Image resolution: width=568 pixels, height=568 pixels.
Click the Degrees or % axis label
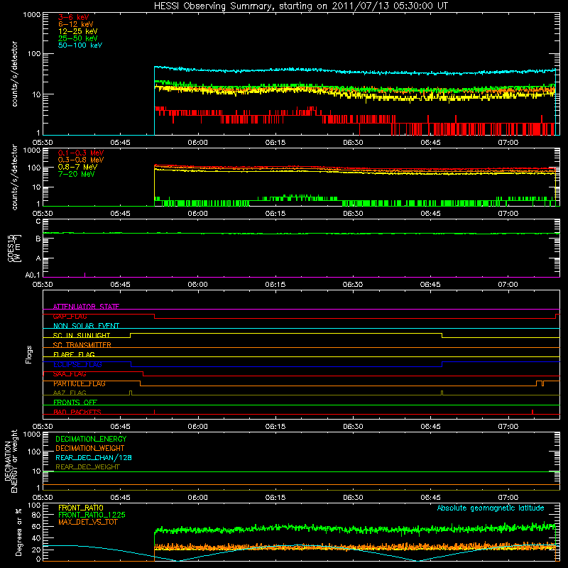tap(19, 532)
